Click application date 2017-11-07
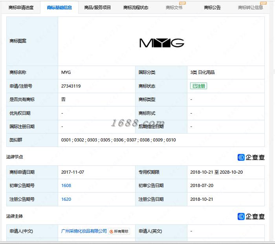This screenshot has width=275, height=244. 73,172
